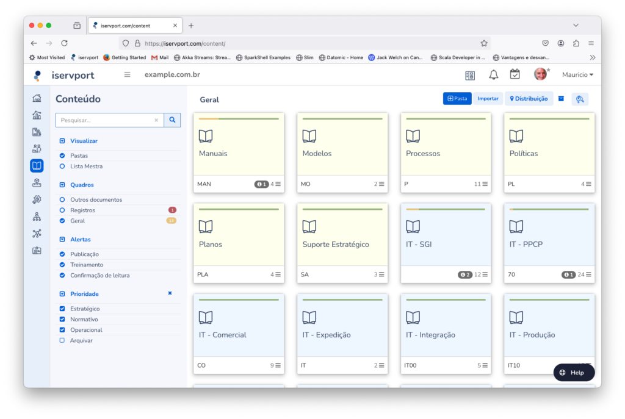Open the browser extensions puzzle icon
Viewport: 625px width, 419px height.
(x=576, y=43)
